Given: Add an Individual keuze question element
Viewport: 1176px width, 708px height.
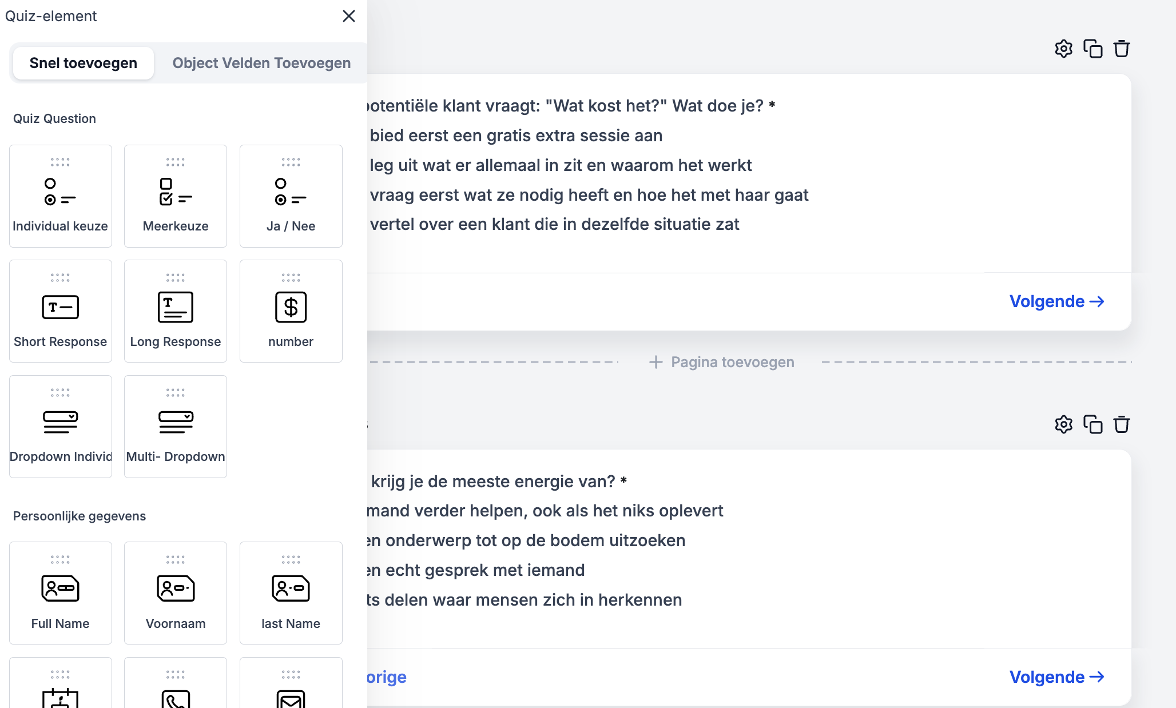Looking at the screenshot, I should [60, 196].
